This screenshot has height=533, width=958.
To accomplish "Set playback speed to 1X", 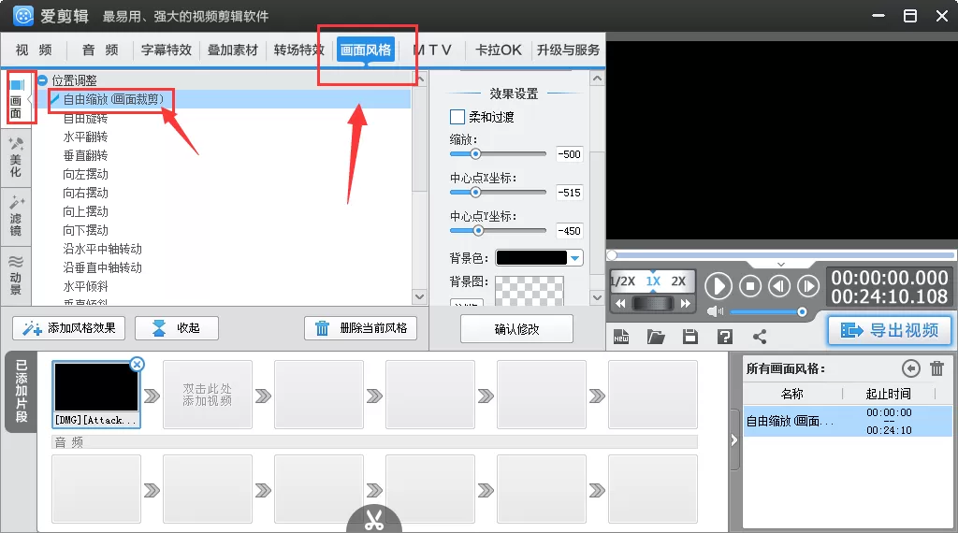I will click(x=653, y=281).
